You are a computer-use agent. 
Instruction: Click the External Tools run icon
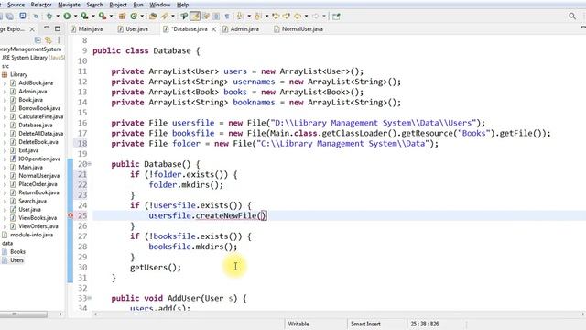point(102,16)
